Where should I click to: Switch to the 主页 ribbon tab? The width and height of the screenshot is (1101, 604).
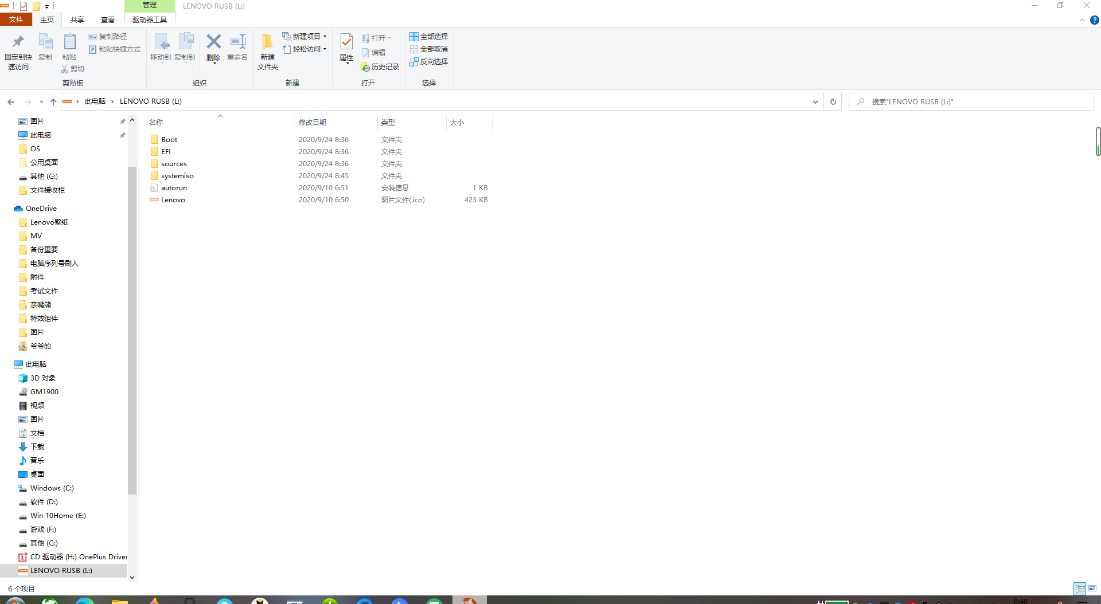click(x=47, y=19)
